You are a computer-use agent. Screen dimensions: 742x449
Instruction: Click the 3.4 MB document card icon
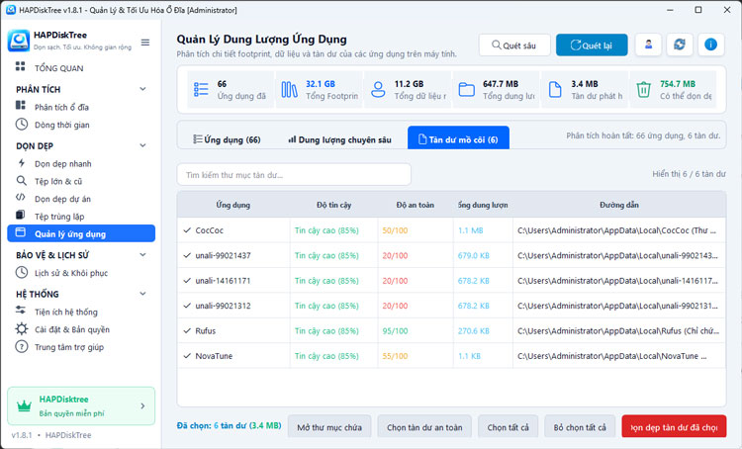555,89
